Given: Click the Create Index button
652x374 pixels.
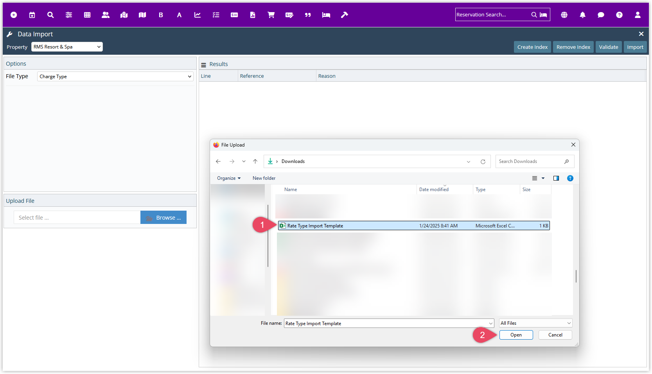Looking at the screenshot, I should 532,47.
